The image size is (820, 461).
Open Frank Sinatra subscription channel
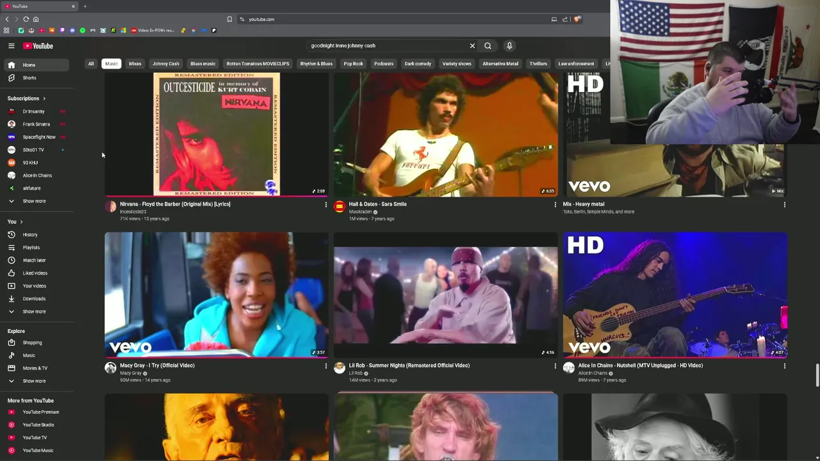36,124
